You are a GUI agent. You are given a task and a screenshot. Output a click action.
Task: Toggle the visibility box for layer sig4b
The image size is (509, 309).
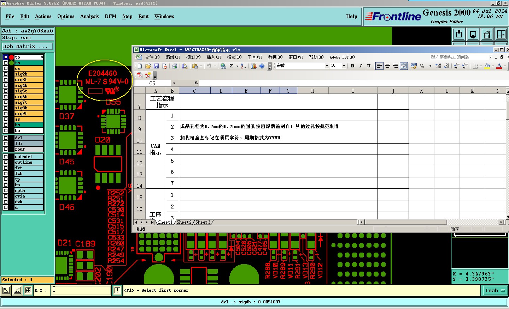coord(6,85)
